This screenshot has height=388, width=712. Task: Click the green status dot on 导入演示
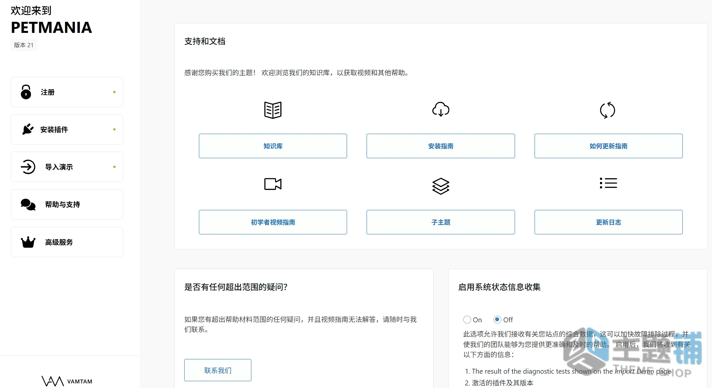(x=114, y=167)
